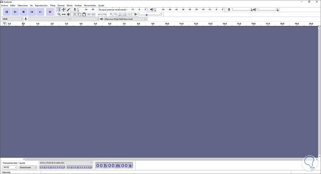Select the Envelope tool

pyautogui.click(x=64, y=10)
